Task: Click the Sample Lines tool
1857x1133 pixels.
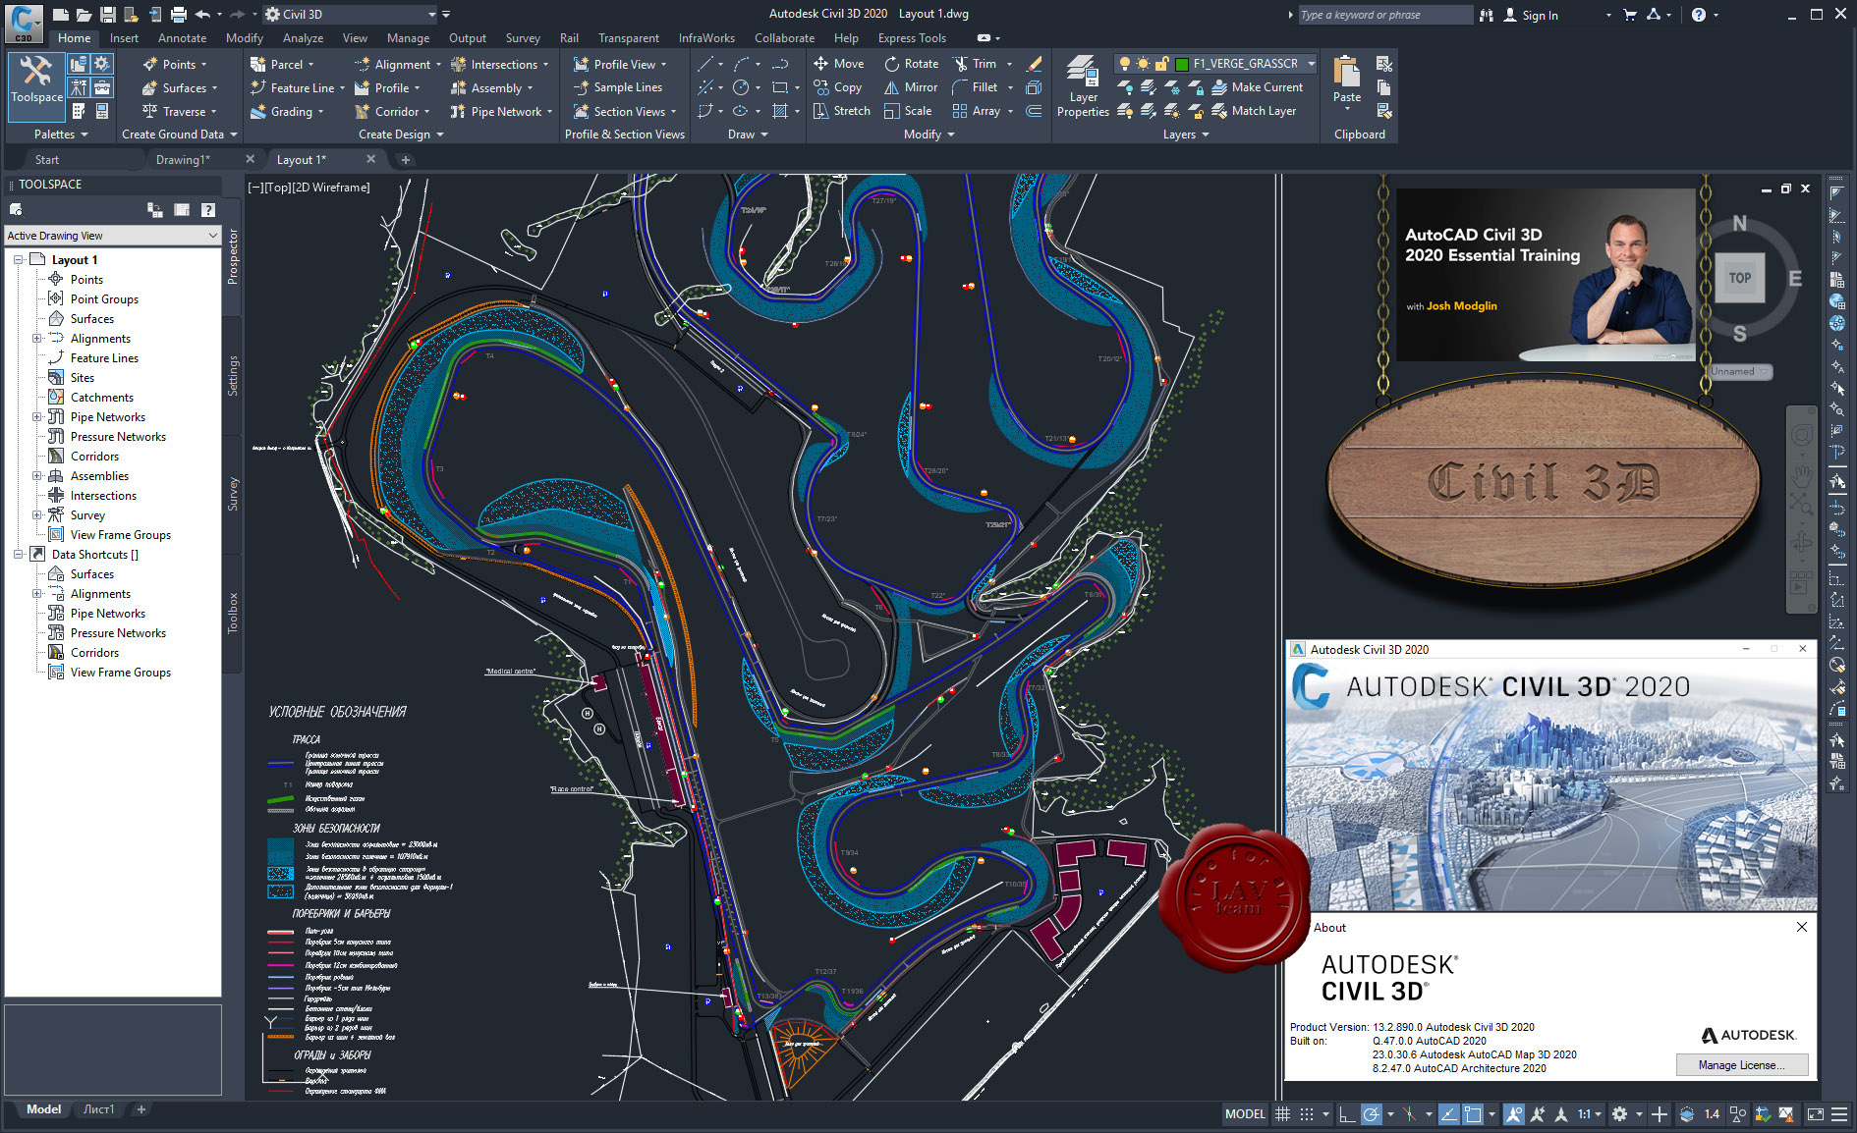Action: pos(617,87)
